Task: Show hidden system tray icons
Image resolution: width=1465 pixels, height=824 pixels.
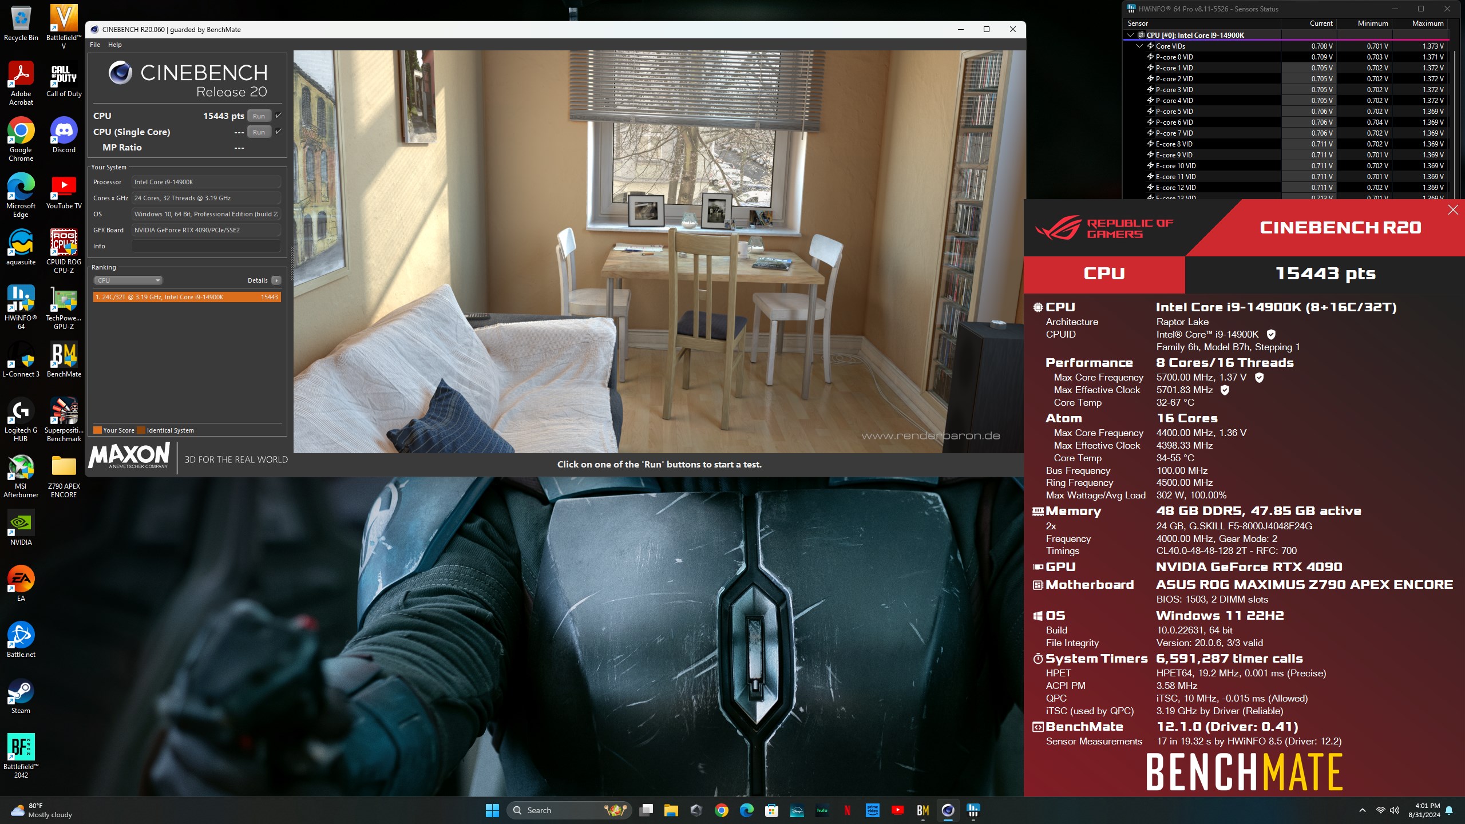Action: (x=1363, y=810)
